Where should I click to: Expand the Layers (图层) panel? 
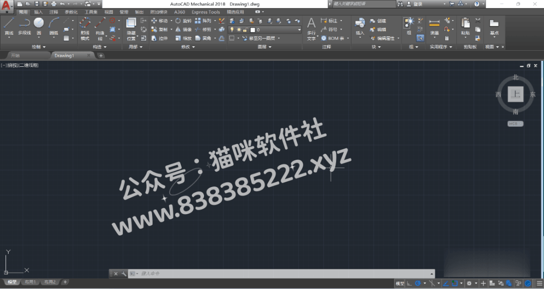(264, 47)
